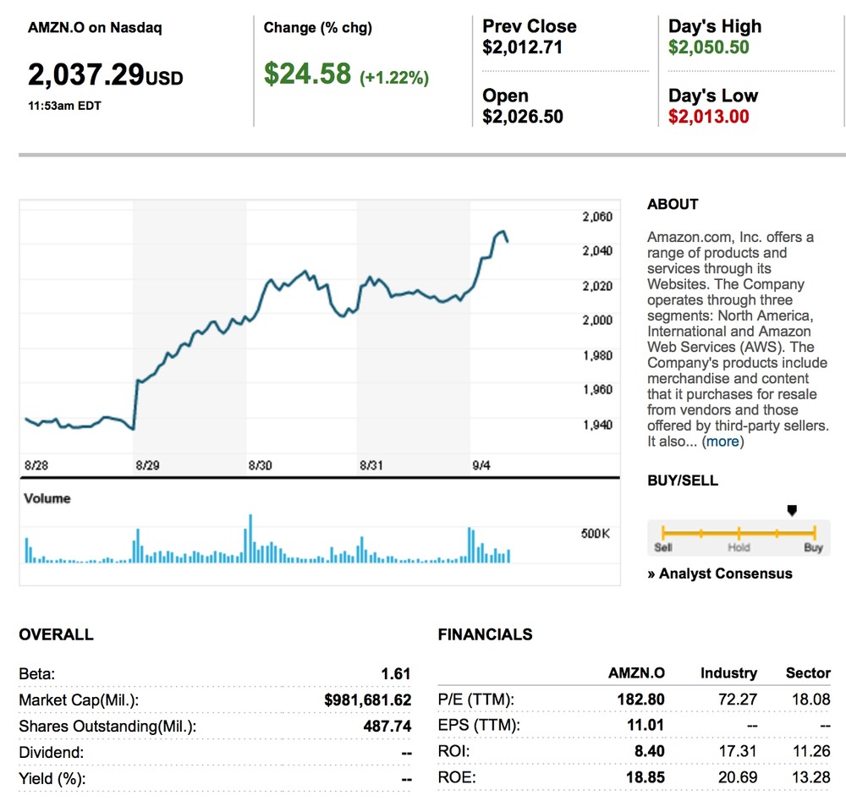Click the P/E (TTM) value 182.80
Screen dimensions: 846x801
(641, 700)
